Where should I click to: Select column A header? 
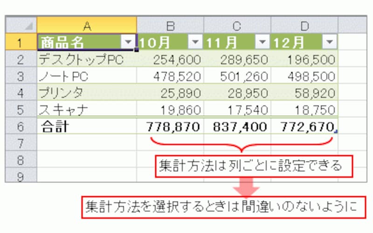(x=87, y=25)
